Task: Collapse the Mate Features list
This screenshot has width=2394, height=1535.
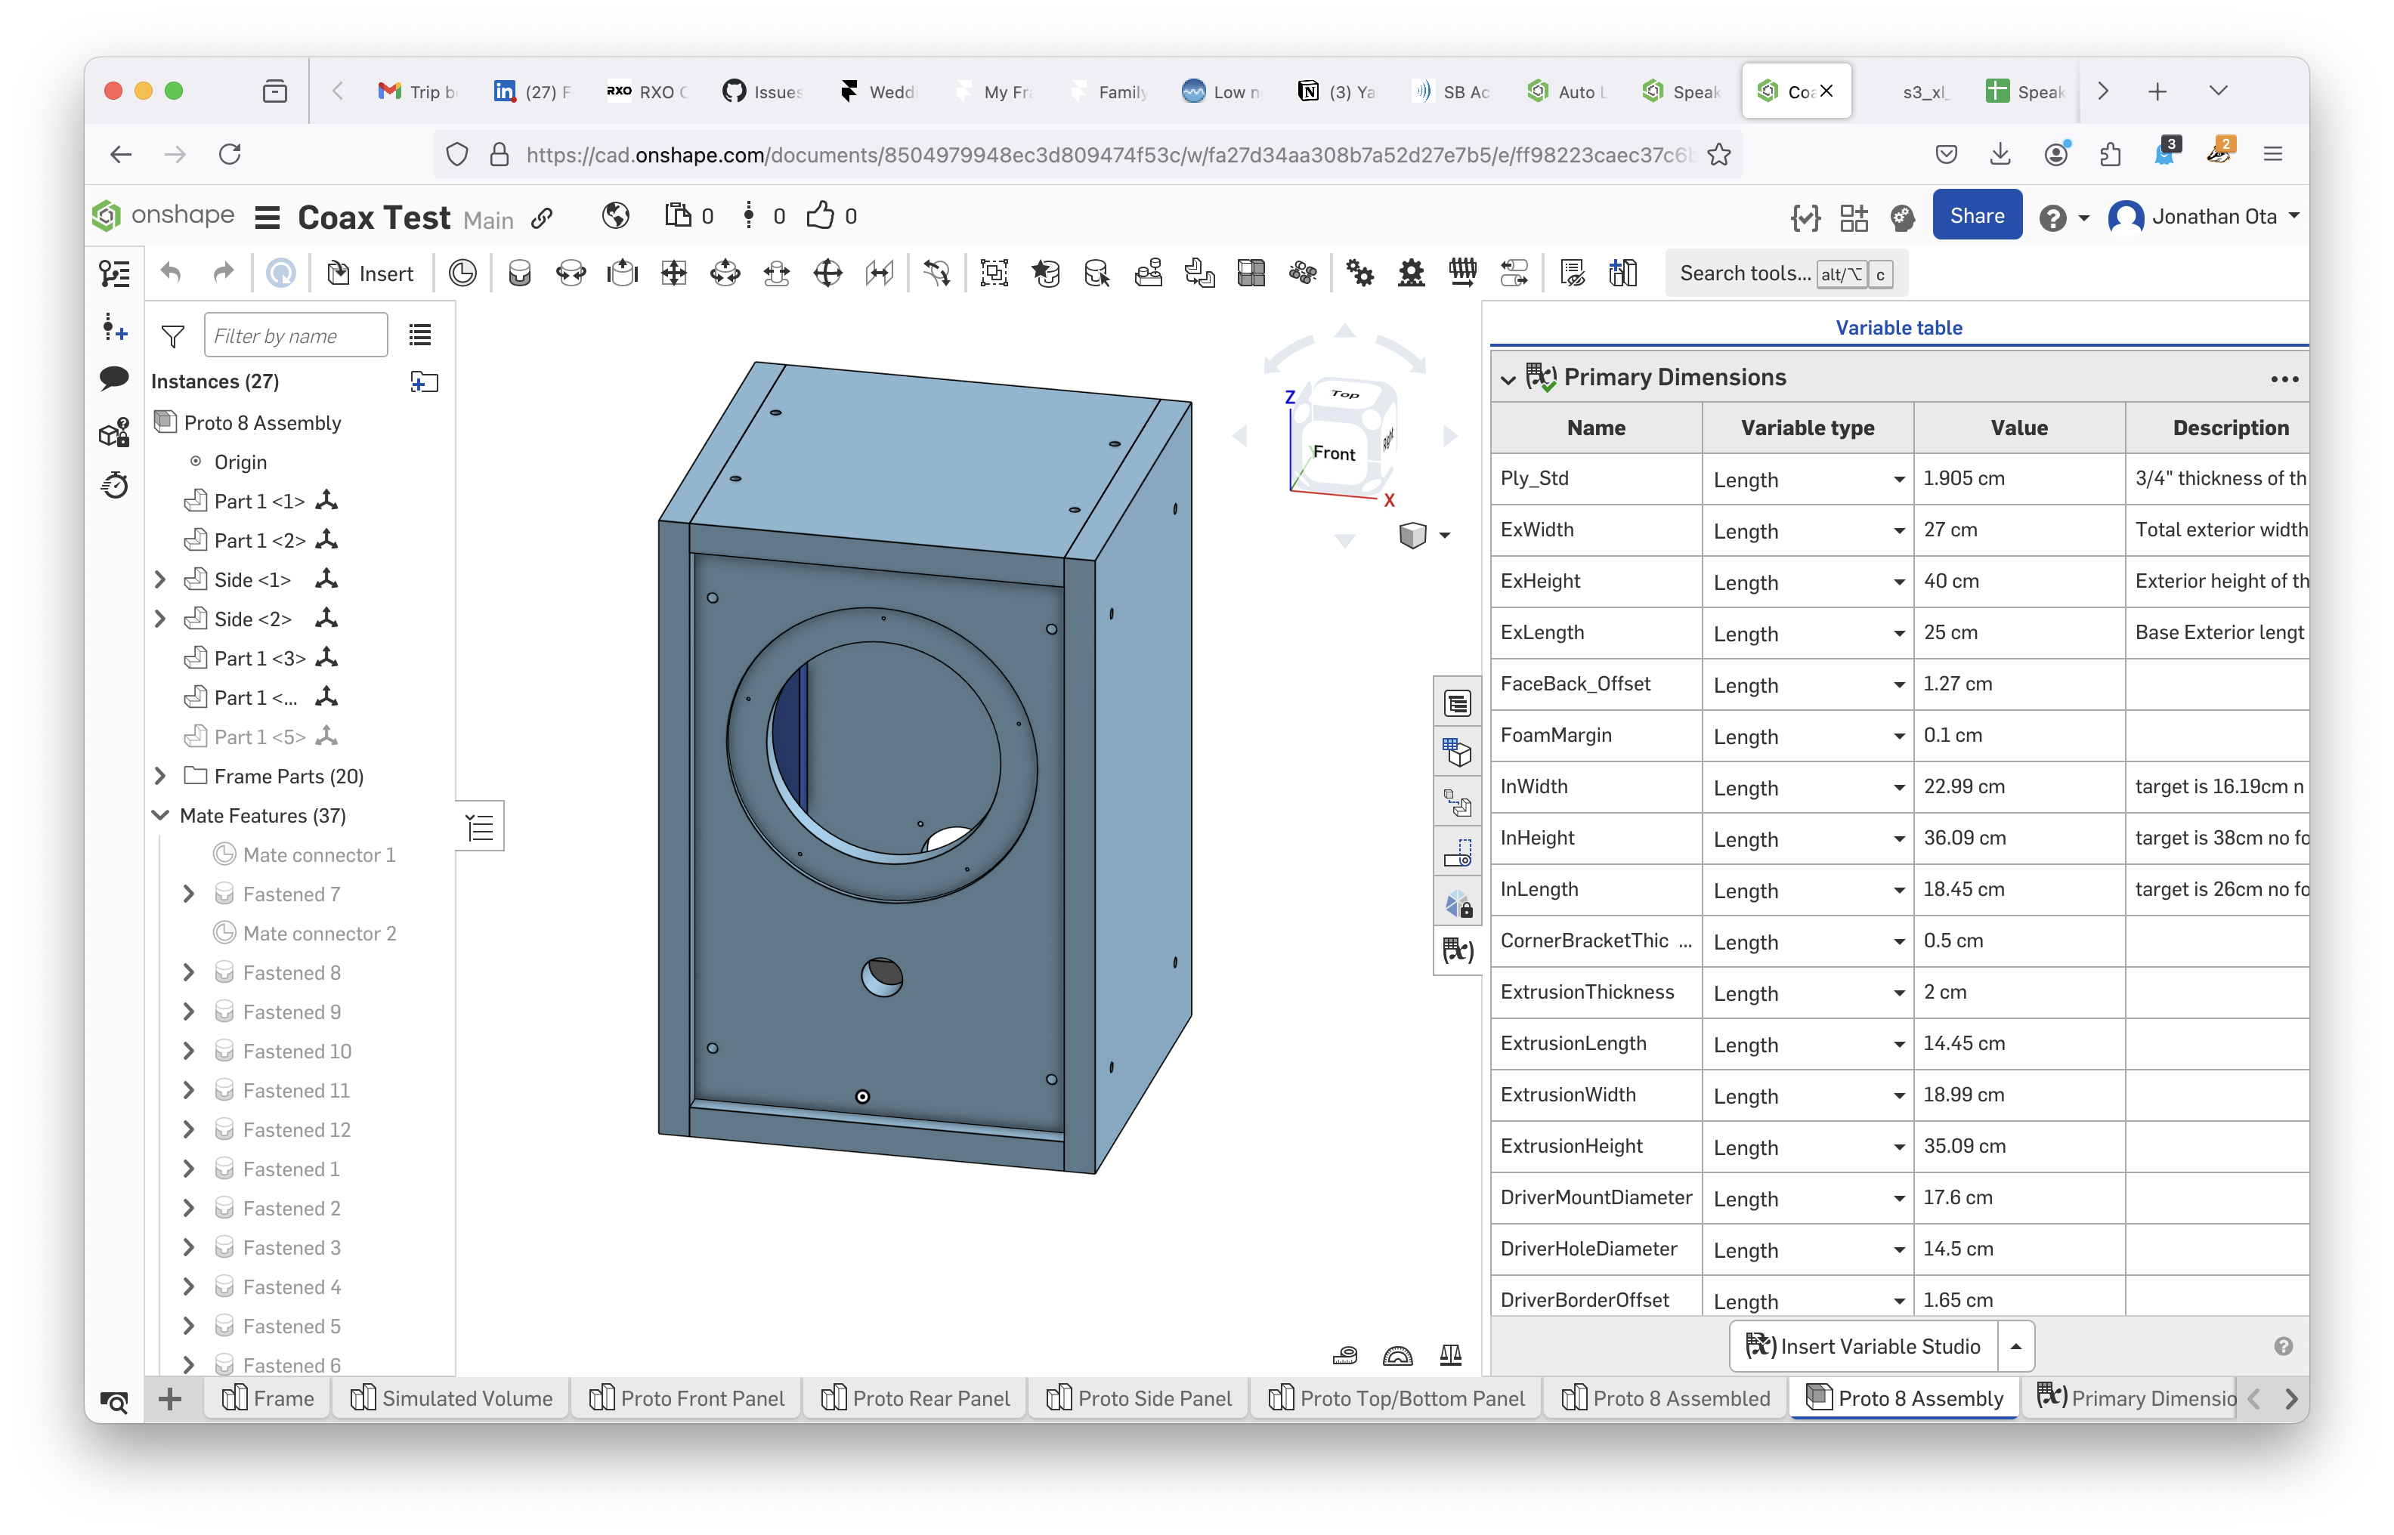Action: tap(159, 815)
